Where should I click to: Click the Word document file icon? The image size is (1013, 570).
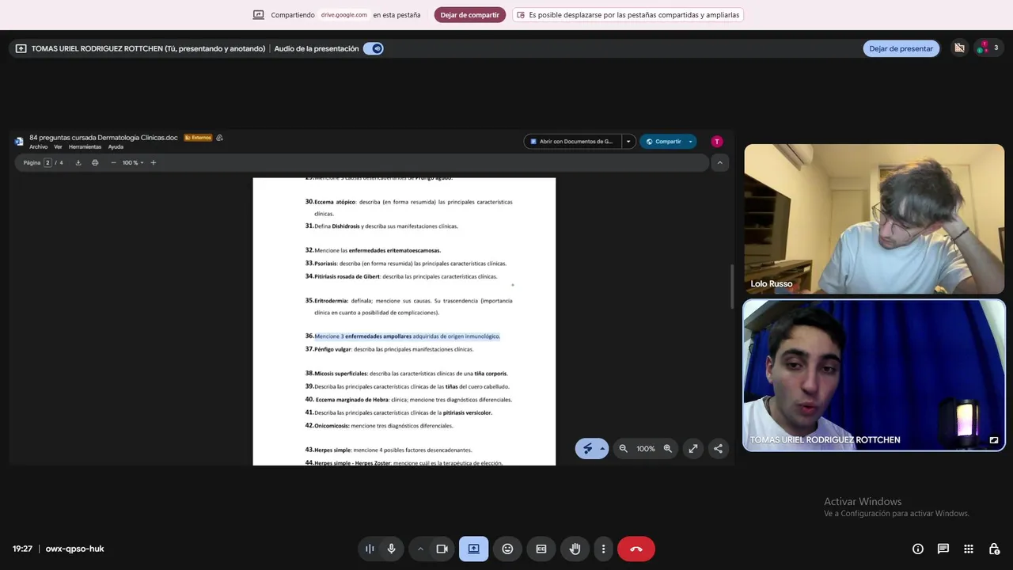tap(19, 142)
